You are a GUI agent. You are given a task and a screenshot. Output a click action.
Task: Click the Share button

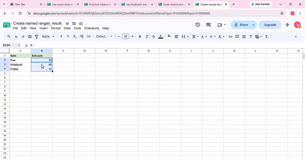click(x=241, y=25)
